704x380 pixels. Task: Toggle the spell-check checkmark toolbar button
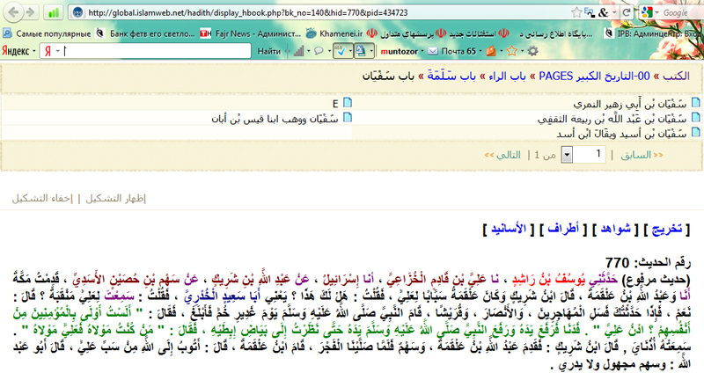(341, 51)
